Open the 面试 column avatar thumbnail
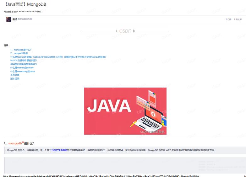Screen dimensions: 246x177 click(x=8, y=19)
